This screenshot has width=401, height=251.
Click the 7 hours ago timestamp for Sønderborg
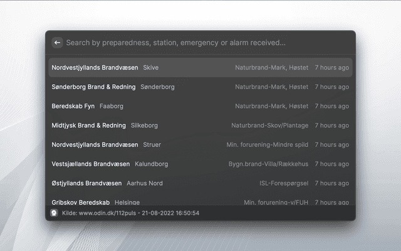(331, 87)
